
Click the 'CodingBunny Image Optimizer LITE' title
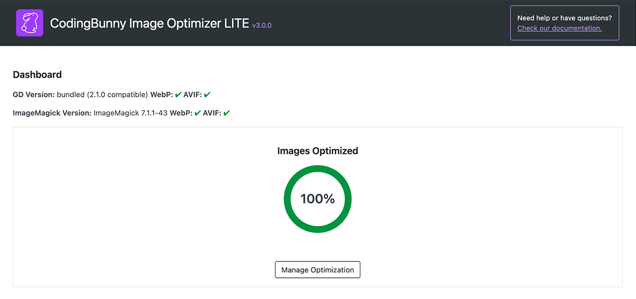coord(149,23)
